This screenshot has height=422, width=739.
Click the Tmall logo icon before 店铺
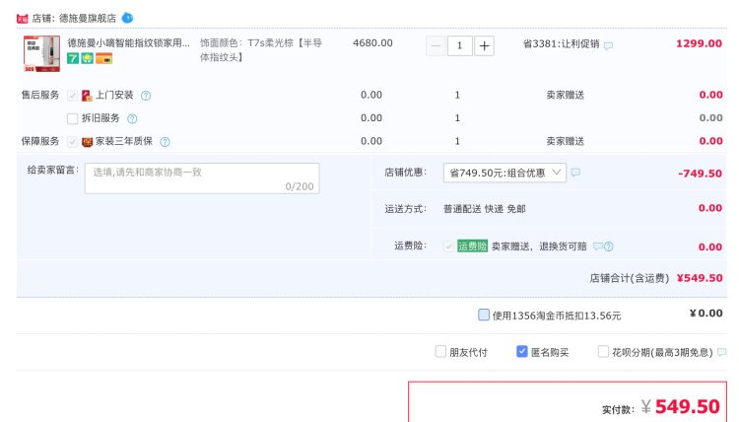[22, 19]
